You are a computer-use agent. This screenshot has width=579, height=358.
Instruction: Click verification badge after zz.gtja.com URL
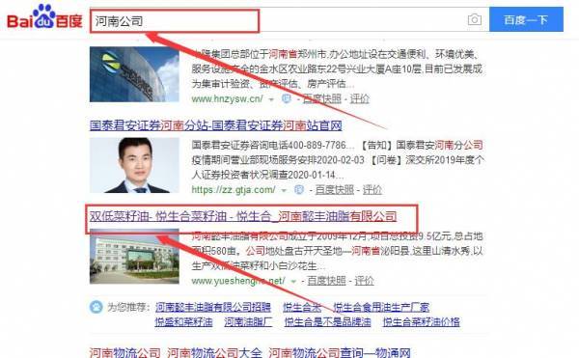pyautogui.click(x=299, y=190)
